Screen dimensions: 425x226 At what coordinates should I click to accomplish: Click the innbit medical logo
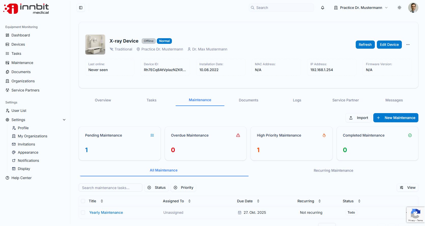click(26, 9)
